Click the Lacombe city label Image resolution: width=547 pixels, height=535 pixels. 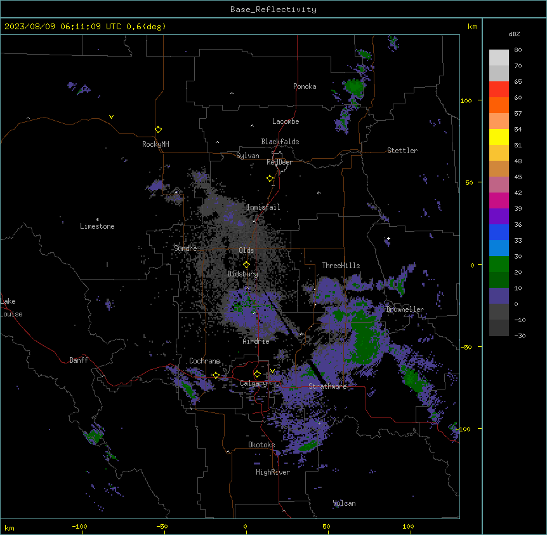point(286,121)
